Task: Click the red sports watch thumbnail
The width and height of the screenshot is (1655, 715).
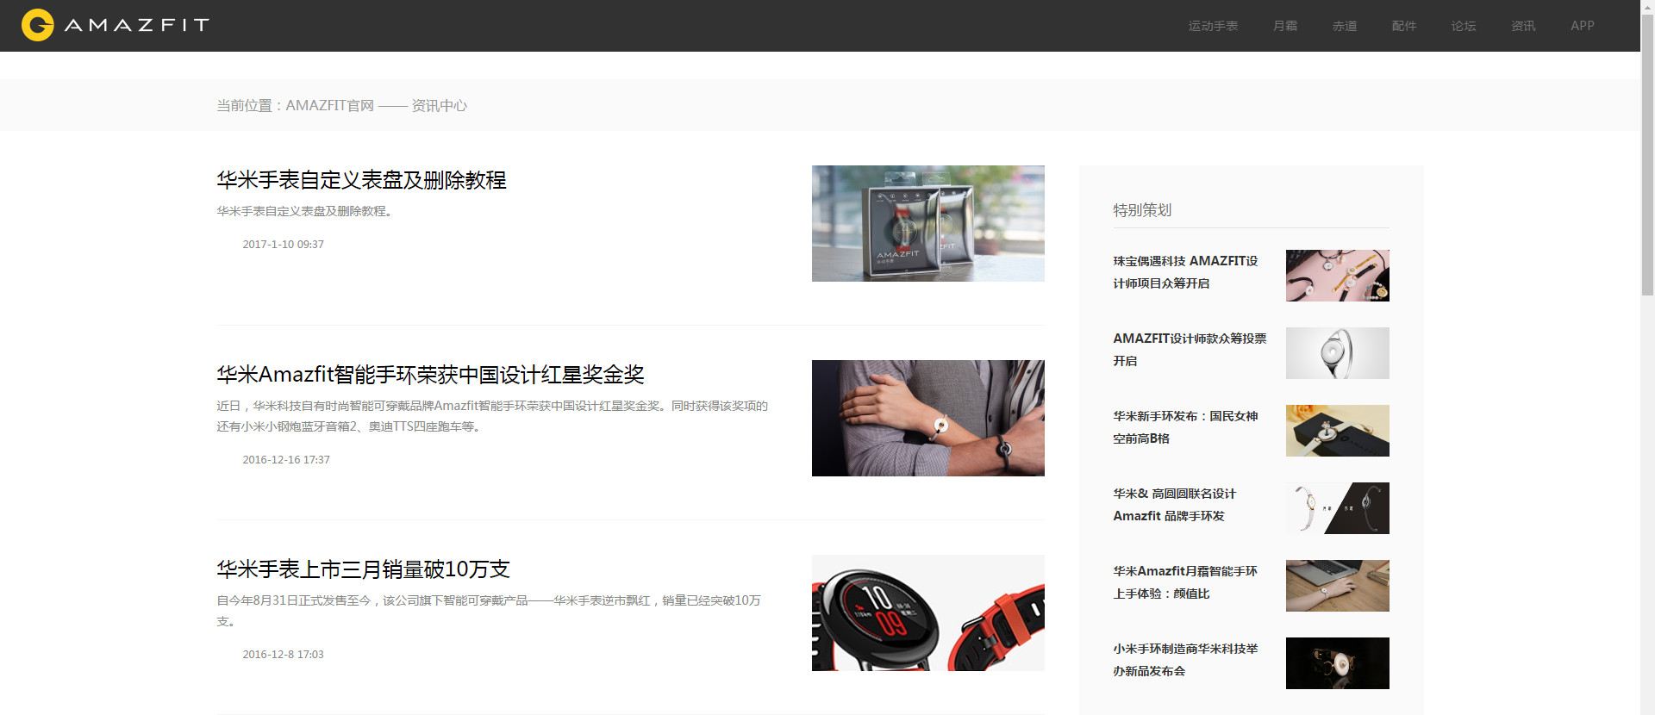Action: pos(927,612)
